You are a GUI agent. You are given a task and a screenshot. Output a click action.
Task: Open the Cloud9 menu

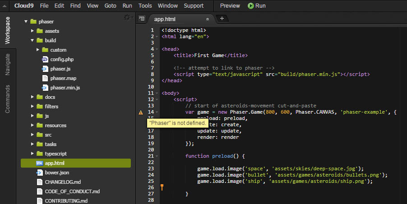[x=24, y=6]
